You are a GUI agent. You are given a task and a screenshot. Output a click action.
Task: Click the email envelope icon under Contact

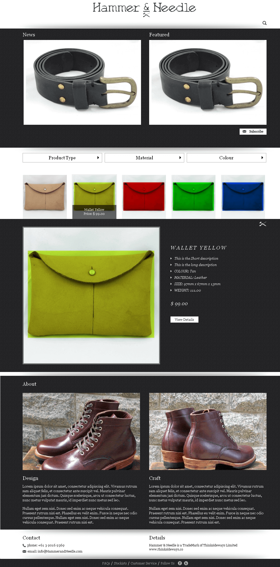(24, 551)
